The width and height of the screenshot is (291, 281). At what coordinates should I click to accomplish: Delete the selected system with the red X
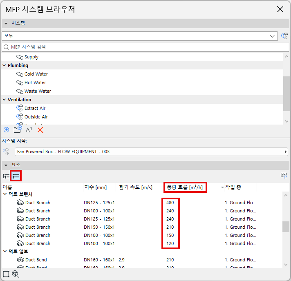point(40,130)
